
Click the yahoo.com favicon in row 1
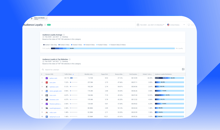pos(47,78)
